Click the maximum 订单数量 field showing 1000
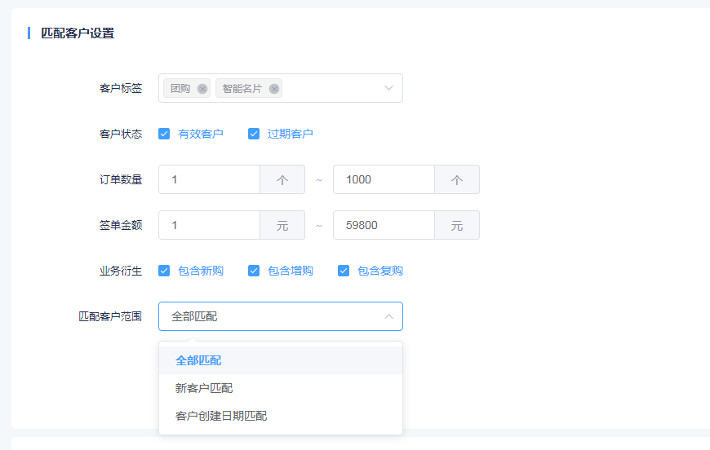This screenshot has height=450, width=710. pyautogui.click(x=384, y=179)
